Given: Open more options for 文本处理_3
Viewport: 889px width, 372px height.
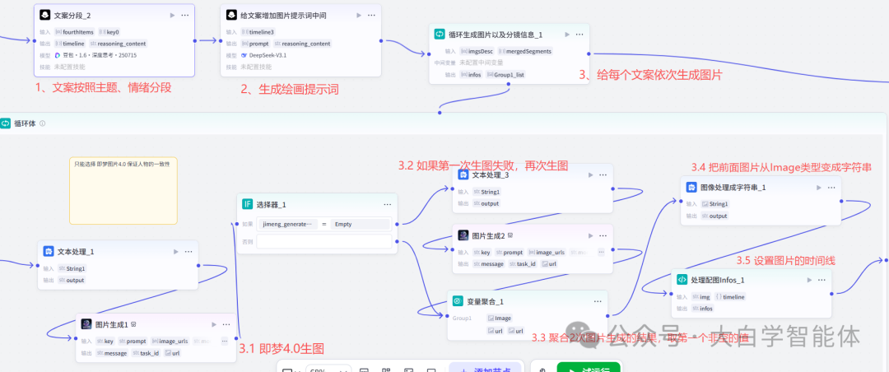Looking at the screenshot, I should [603, 175].
